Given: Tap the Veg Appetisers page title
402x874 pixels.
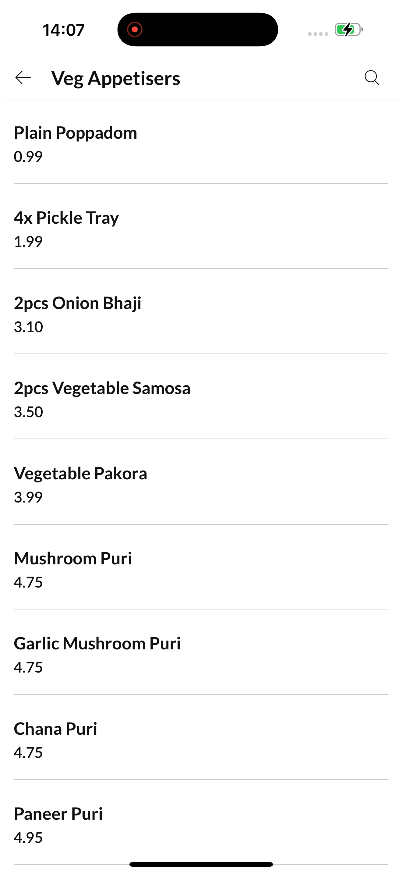Looking at the screenshot, I should (x=116, y=78).
